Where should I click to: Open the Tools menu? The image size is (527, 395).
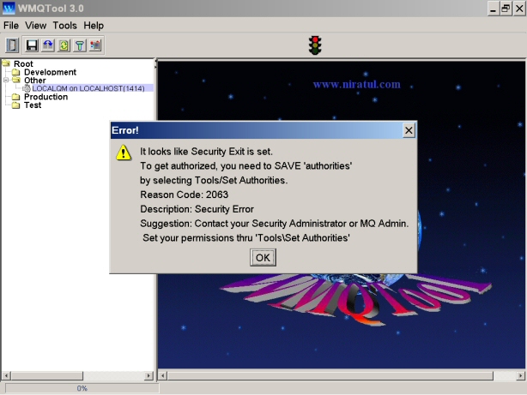(x=65, y=26)
